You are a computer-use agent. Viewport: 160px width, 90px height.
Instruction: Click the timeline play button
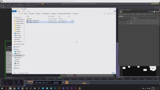pyautogui.click(x=67, y=82)
